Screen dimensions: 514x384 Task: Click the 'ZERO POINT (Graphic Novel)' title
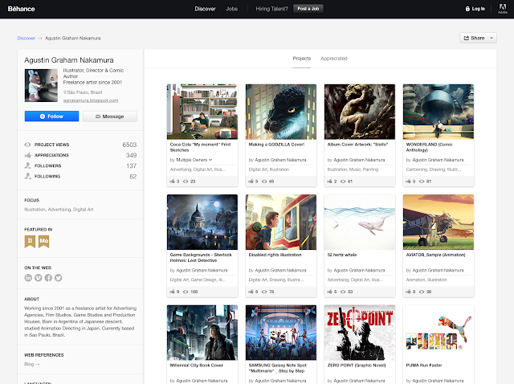click(357, 366)
